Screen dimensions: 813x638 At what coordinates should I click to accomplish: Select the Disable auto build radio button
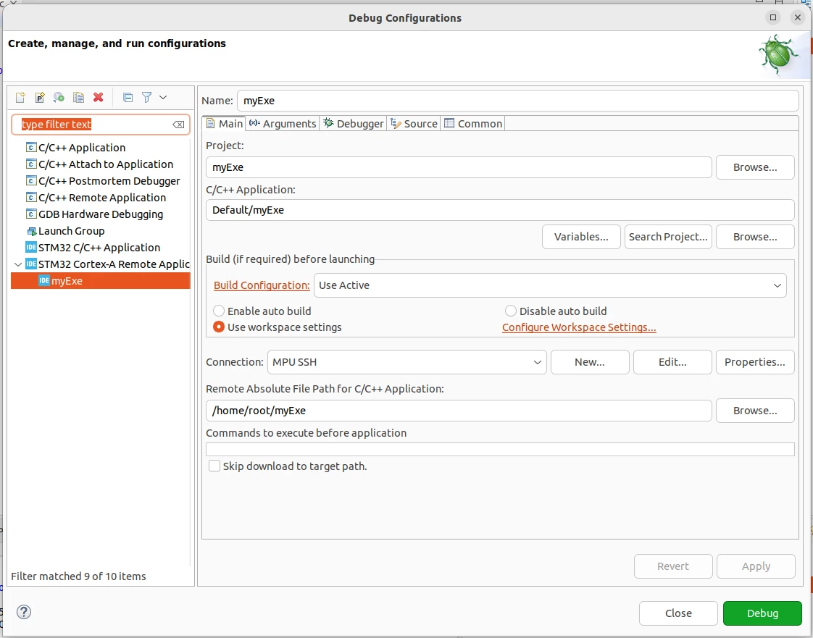[511, 311]
